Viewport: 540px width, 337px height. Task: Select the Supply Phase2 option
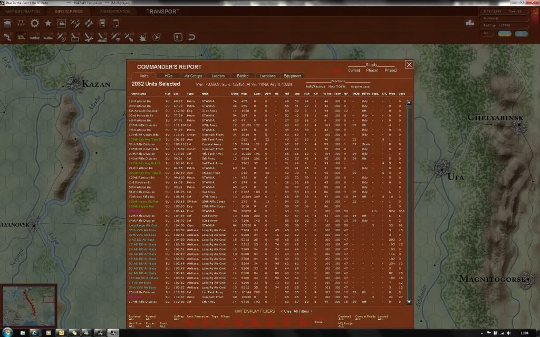point(391,70)
